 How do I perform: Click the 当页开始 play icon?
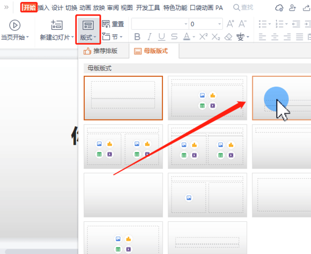(15, 25)
